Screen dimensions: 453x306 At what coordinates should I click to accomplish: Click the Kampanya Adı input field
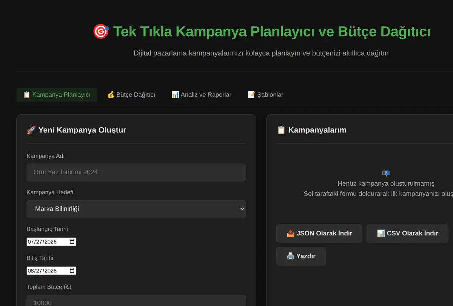point(136,172)
